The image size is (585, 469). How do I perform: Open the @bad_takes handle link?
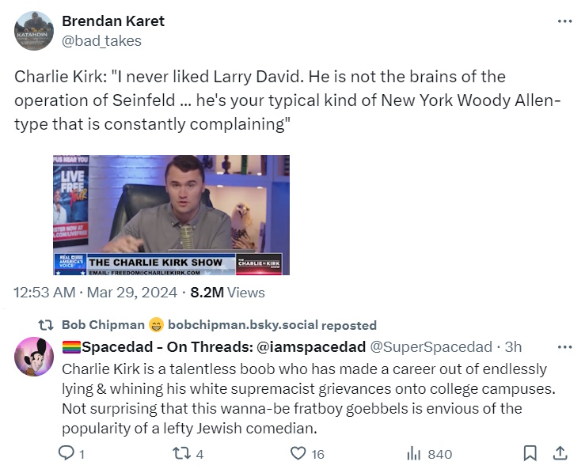click(102, 40)
